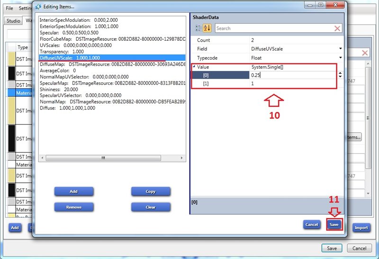Image resolution: width=379 pixels, height=259 pixels.
Task: Save the edited shader items in dialog
Action: [x=334, y=224]
